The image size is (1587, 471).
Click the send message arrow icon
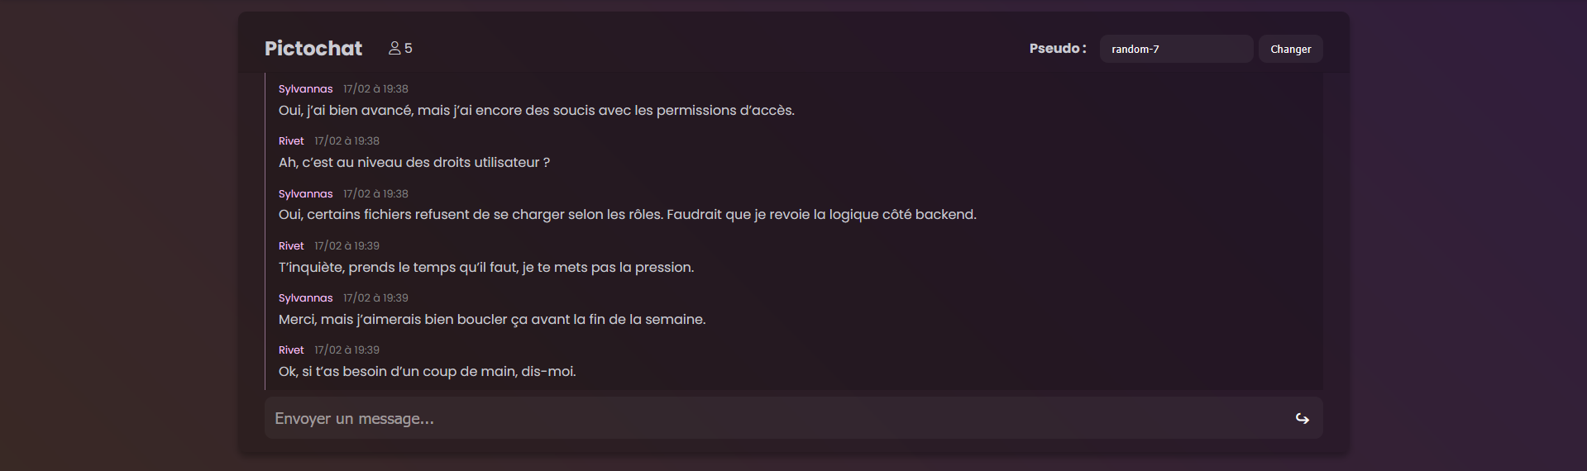point(1302,419)
